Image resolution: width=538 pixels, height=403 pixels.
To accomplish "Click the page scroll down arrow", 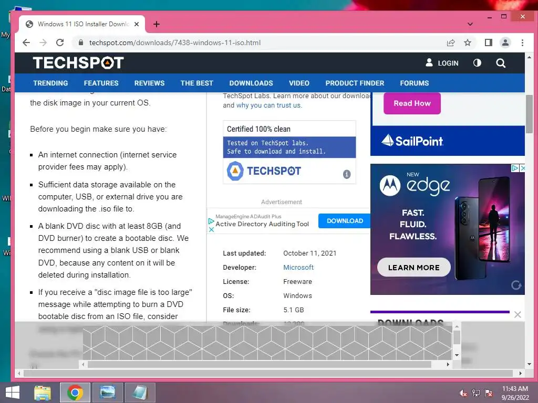I will tap(529, 364).
